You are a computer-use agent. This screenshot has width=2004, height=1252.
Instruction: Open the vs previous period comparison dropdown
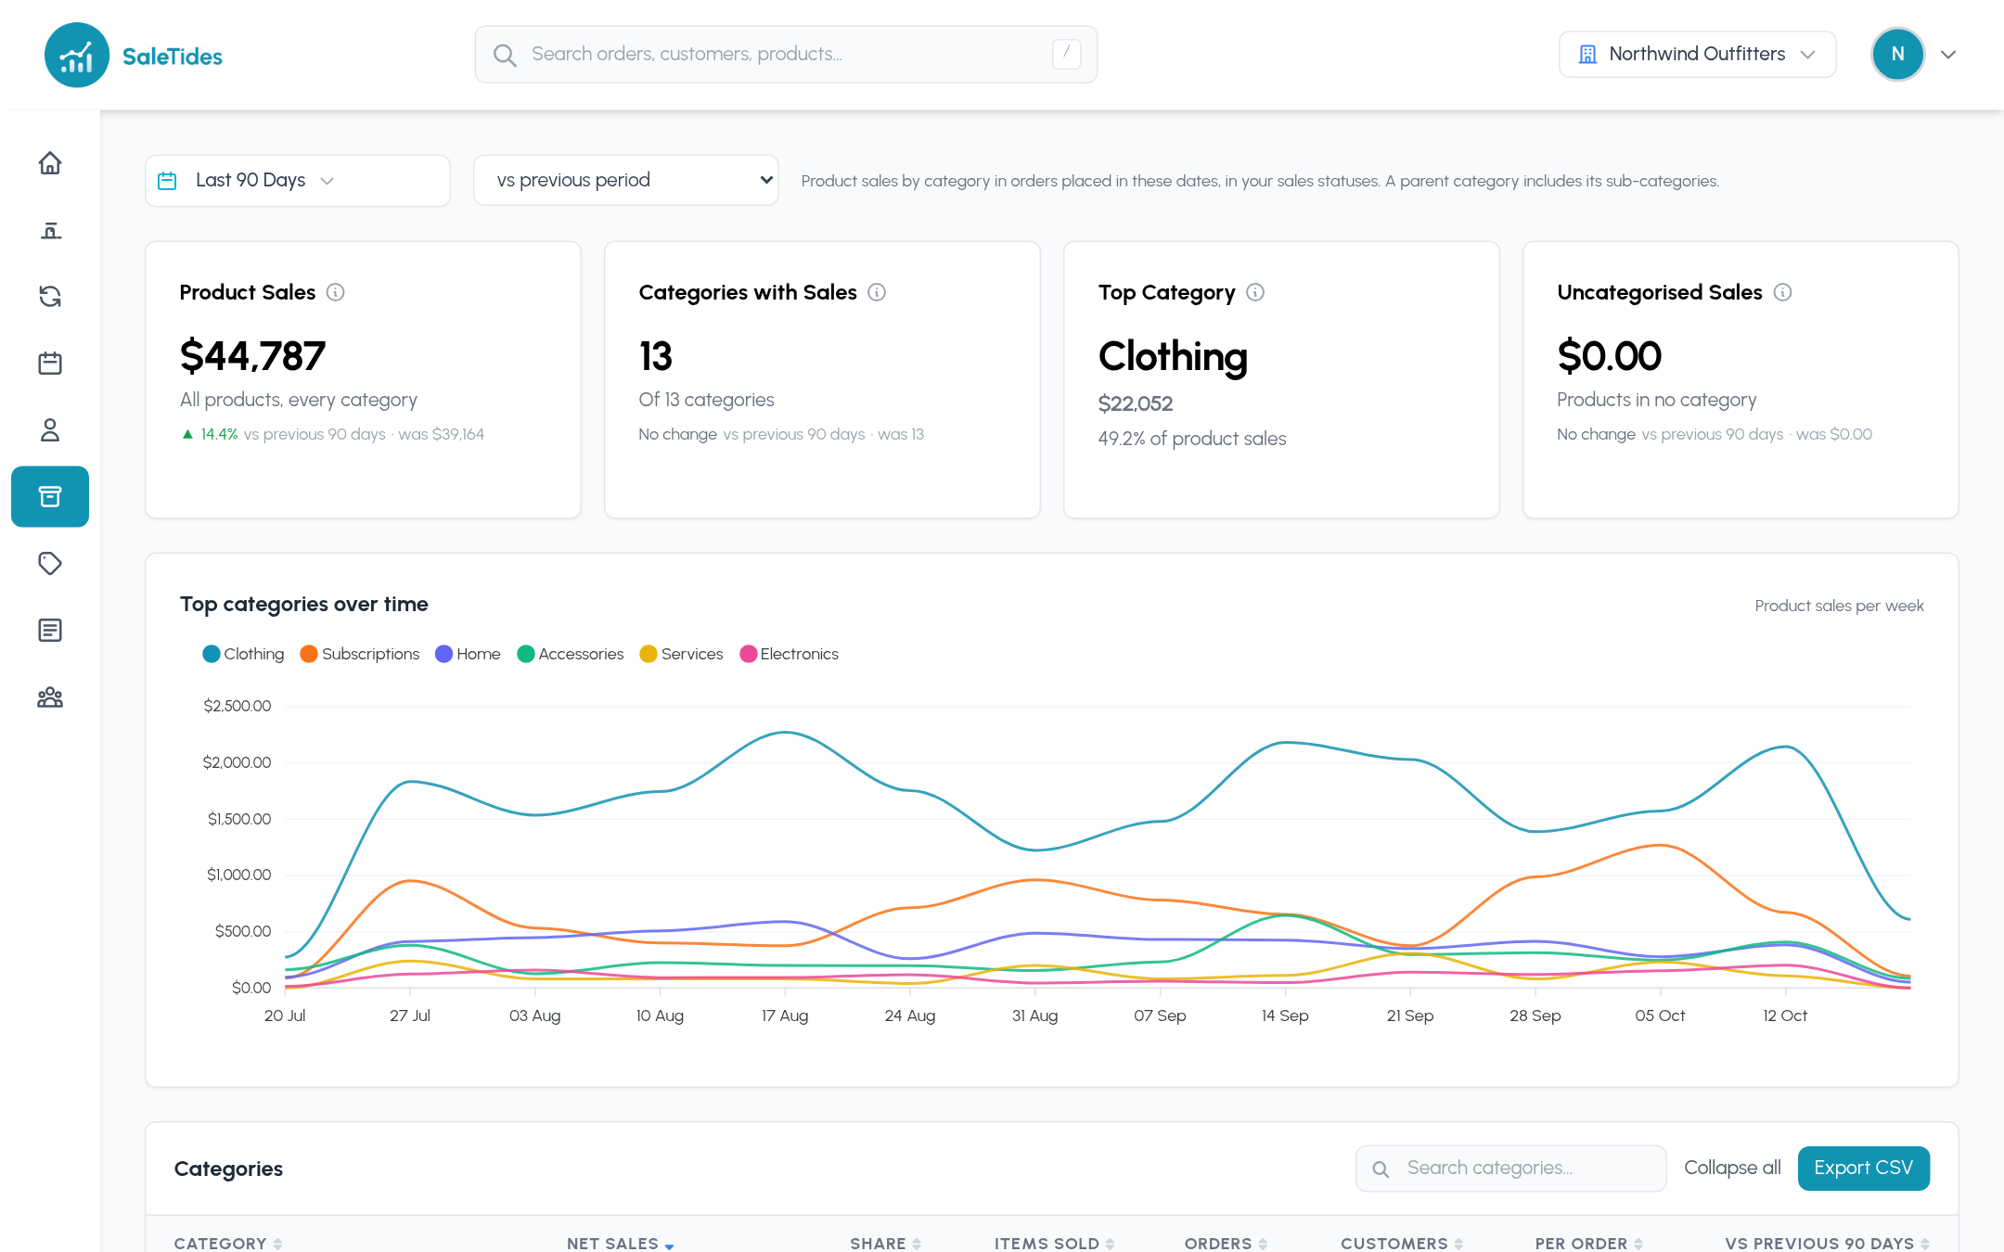click(626, 180)
